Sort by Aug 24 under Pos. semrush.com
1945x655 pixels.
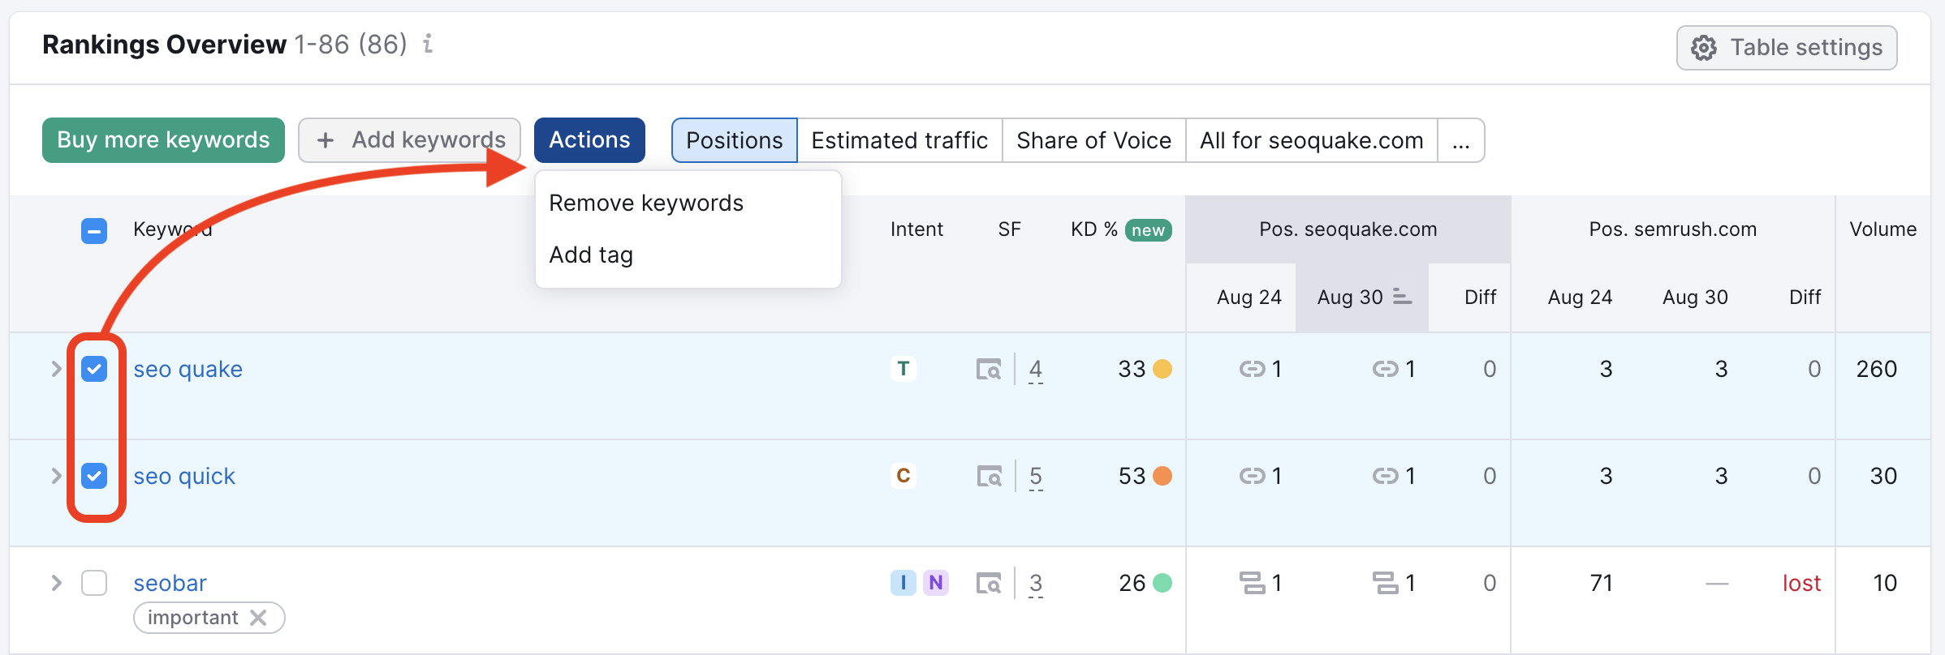point(1580,298)
